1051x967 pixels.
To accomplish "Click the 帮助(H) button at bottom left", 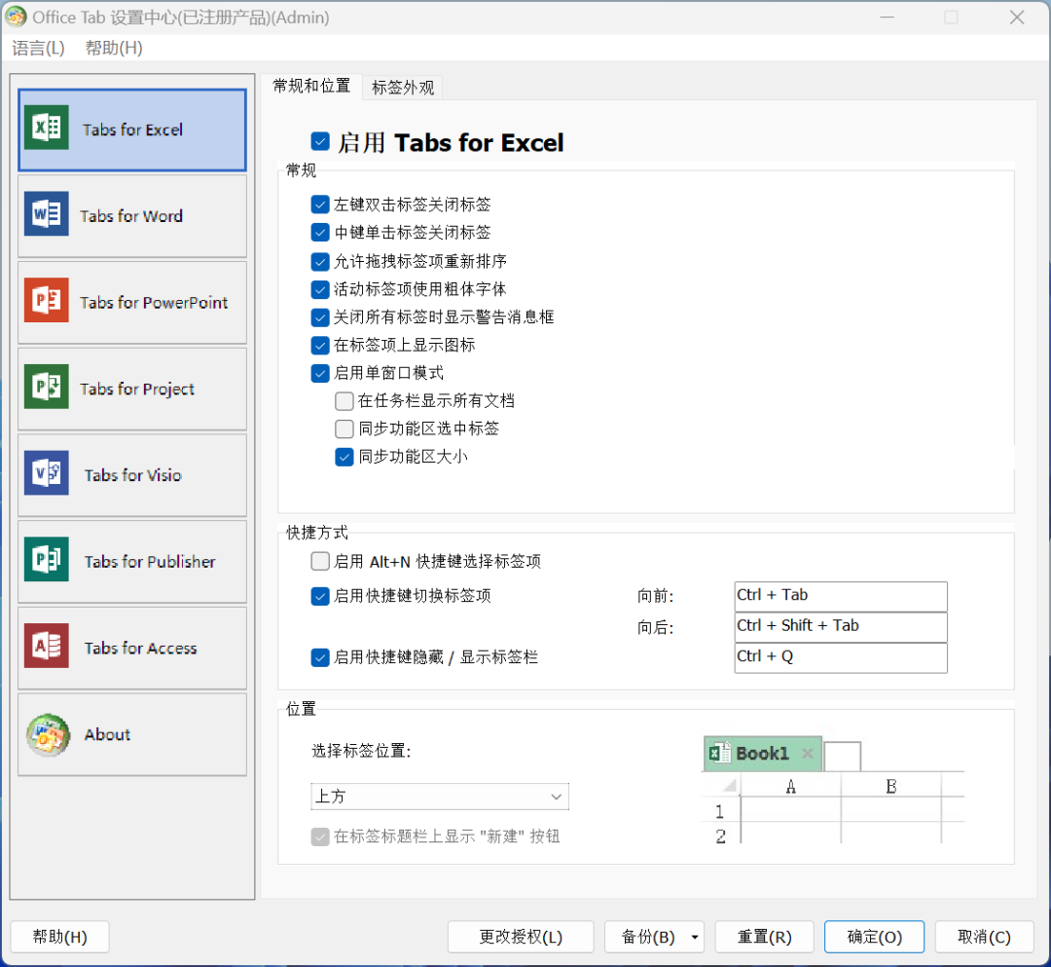I will 59,937.
